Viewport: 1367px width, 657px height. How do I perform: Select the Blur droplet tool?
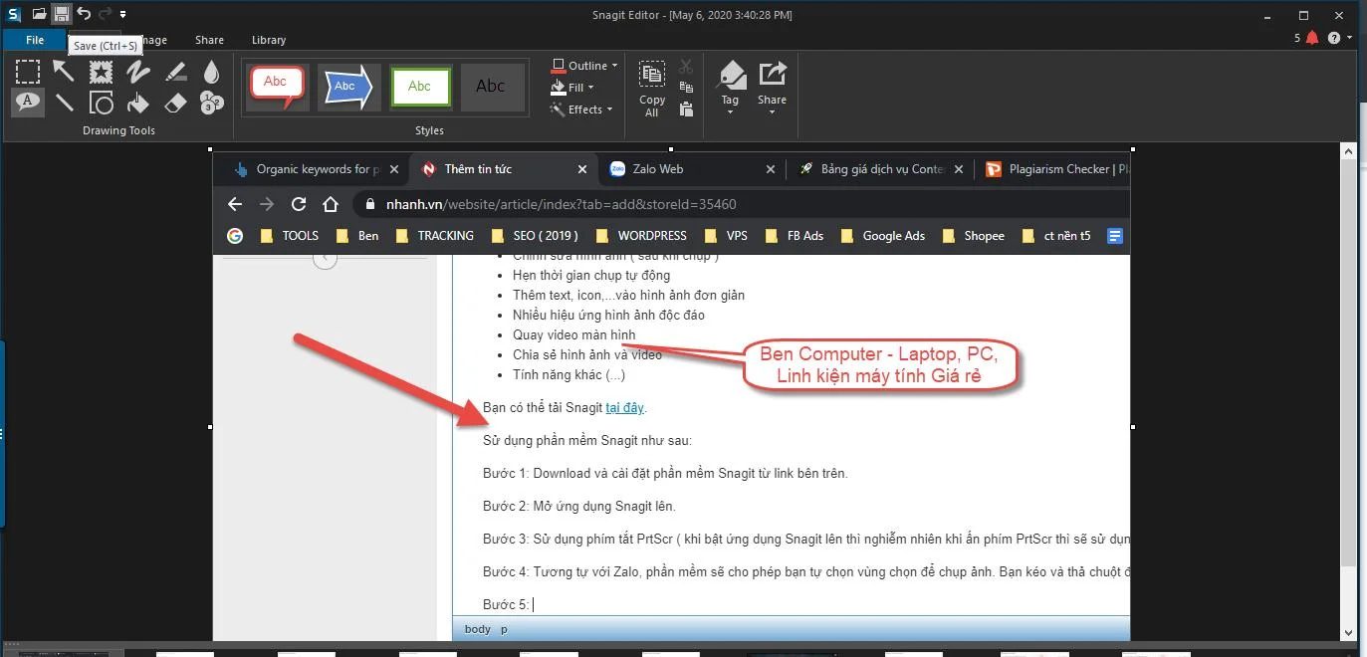[211, 72]
